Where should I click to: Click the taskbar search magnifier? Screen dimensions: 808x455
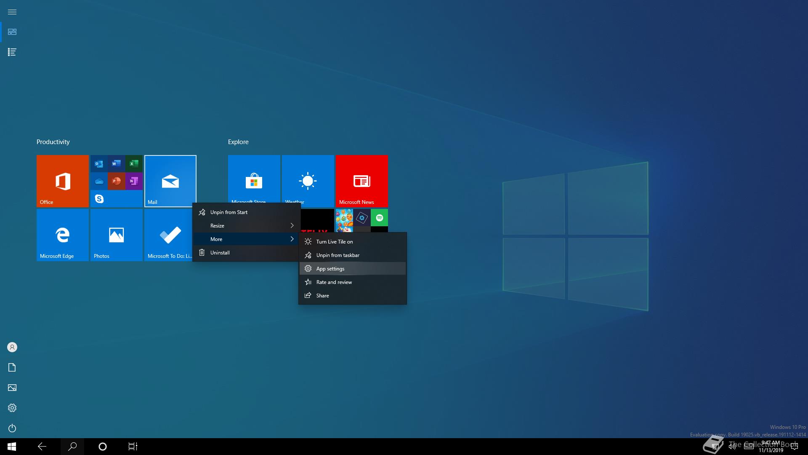click(72, 446)
